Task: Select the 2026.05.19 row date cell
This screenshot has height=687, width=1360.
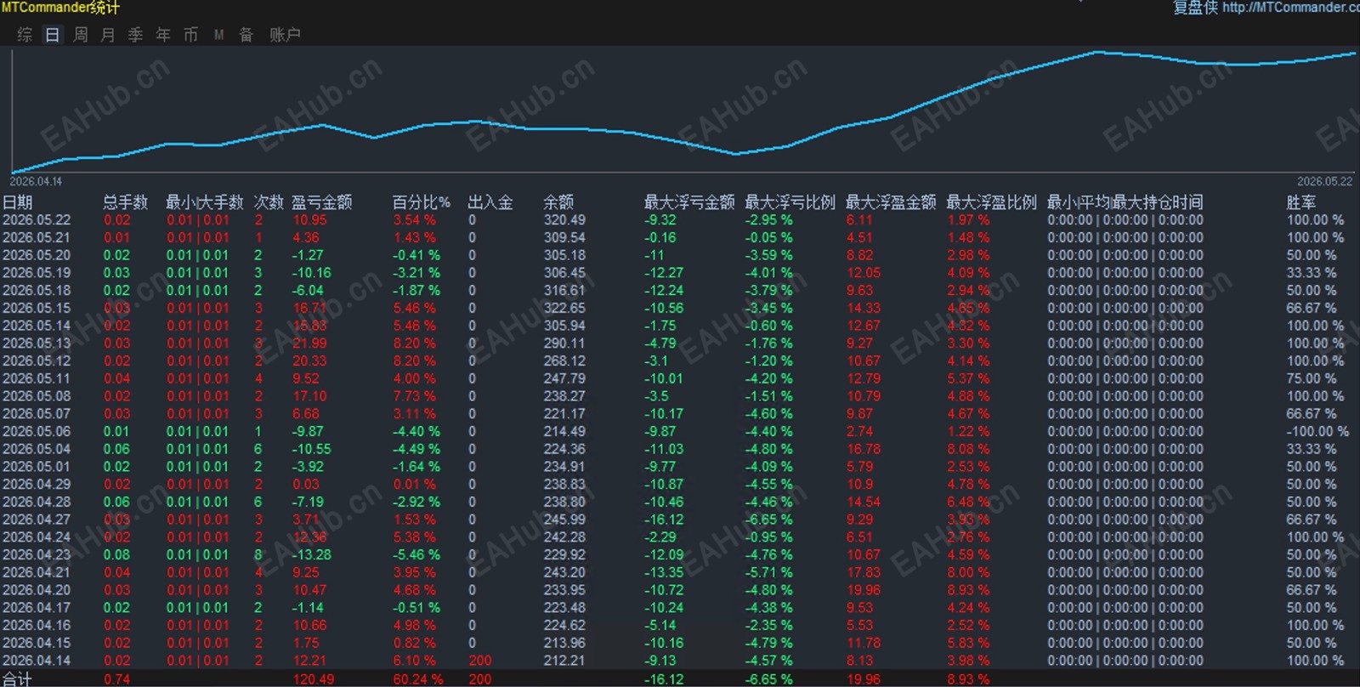Action: (x=37, y=273)
